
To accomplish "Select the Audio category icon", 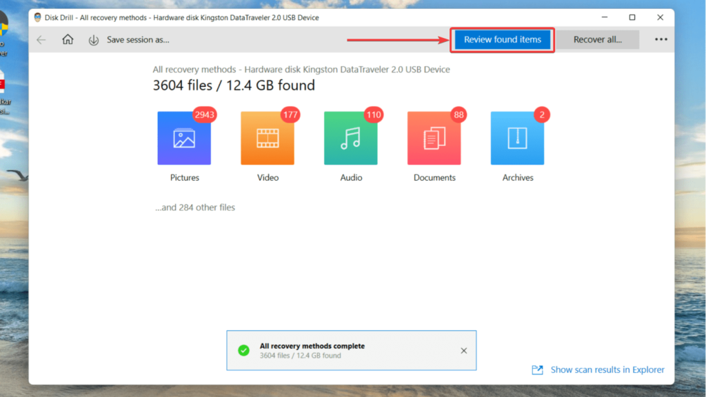I will coord(350,138).
